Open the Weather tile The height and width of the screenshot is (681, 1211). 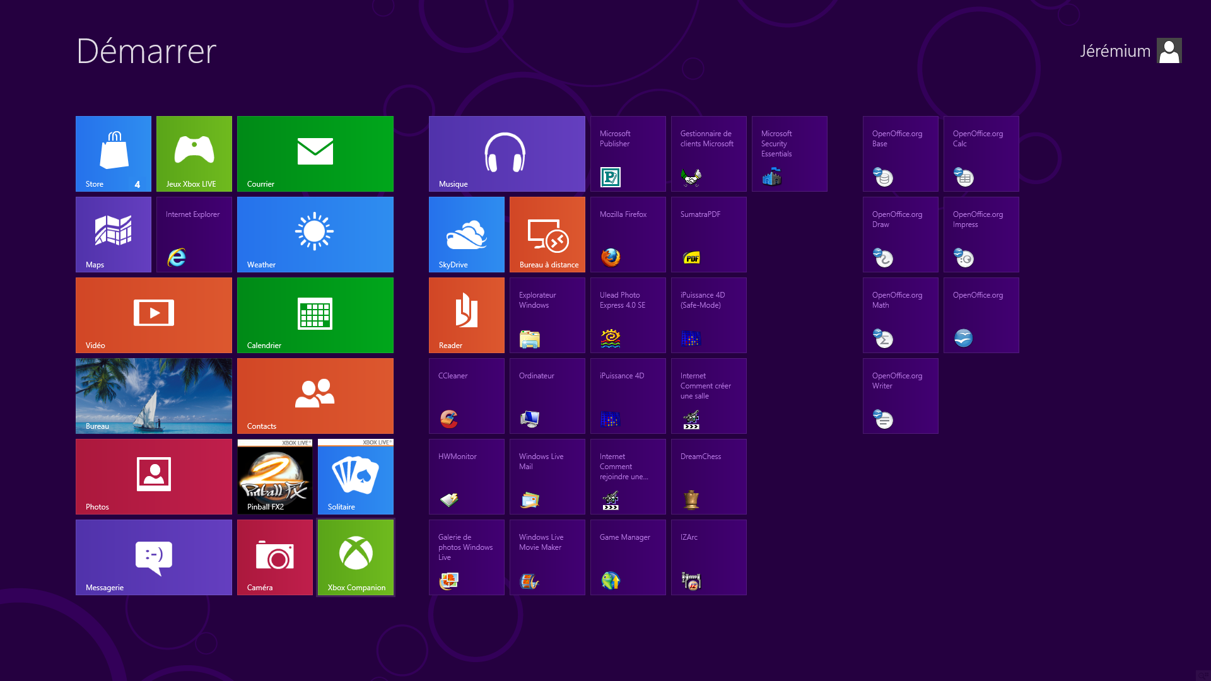click(315, 234)
